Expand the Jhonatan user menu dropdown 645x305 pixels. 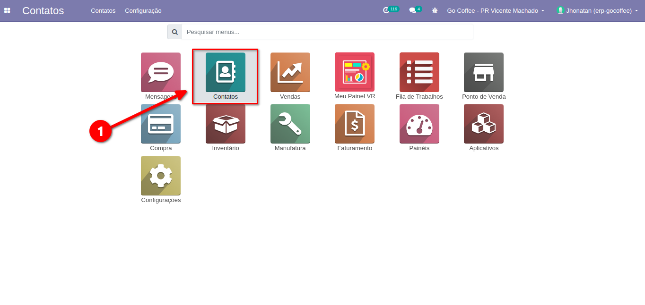click(x=598, y=10)
